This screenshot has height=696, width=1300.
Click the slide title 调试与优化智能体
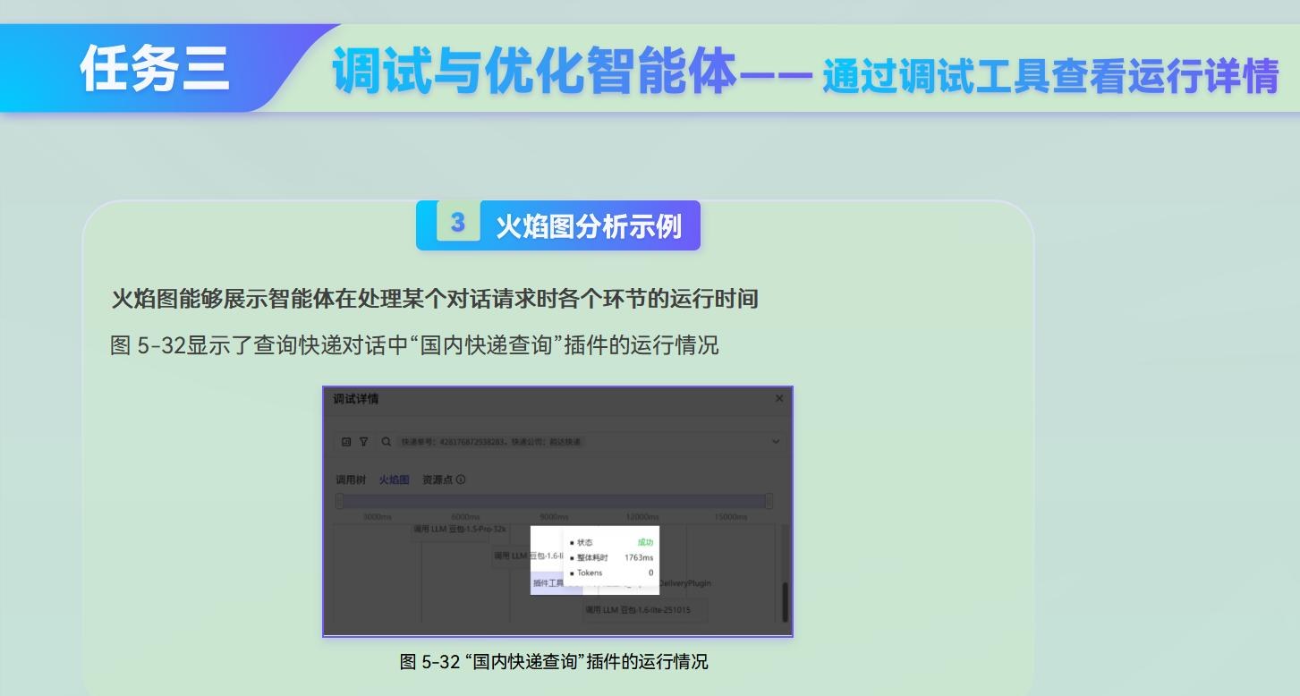[535, 72]
